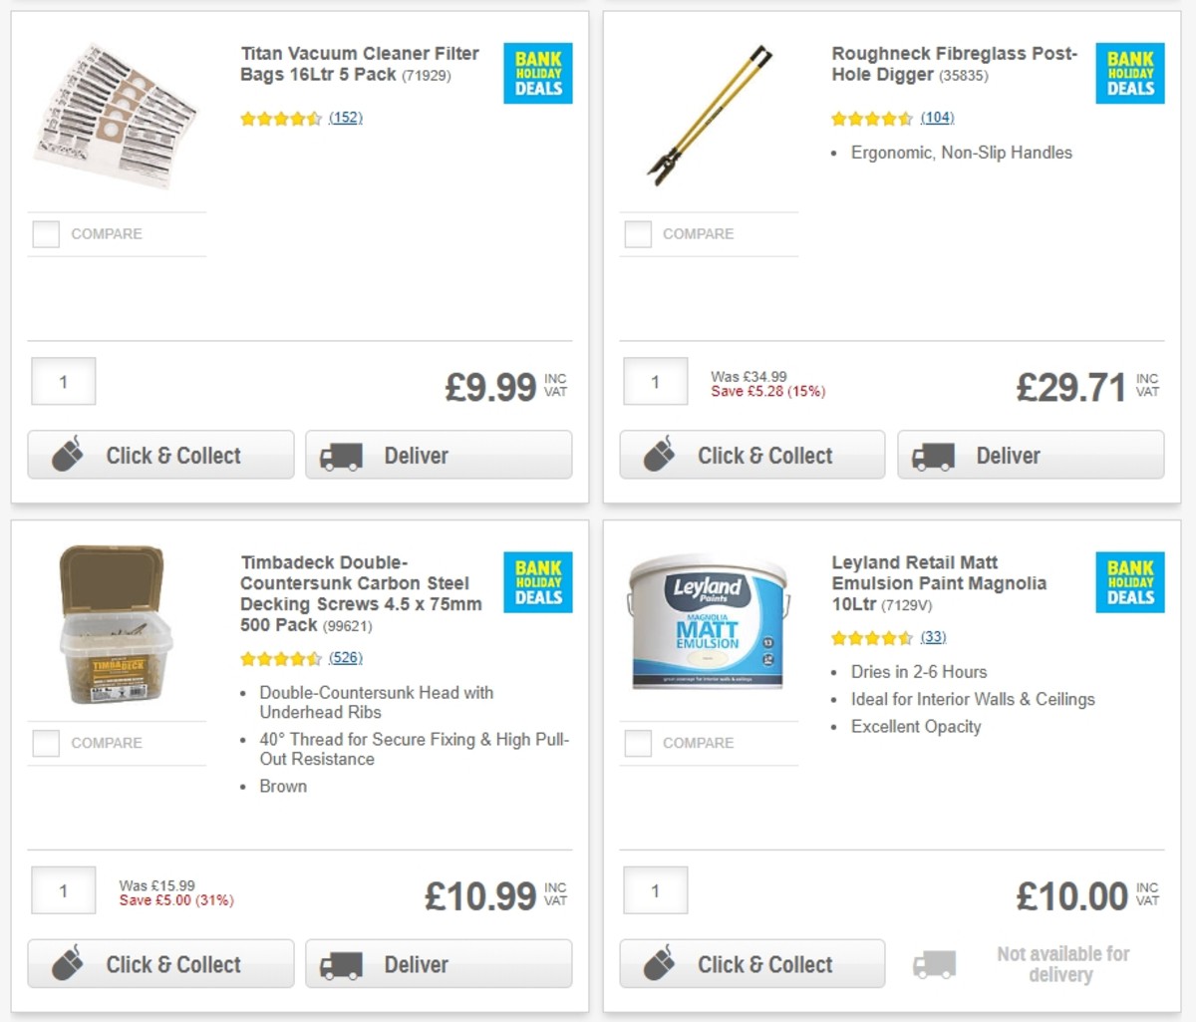Screen dimensions: 1196x1022
Task: Click the greyed-out delivery truck icon
Action: click(x=934, y=964)
